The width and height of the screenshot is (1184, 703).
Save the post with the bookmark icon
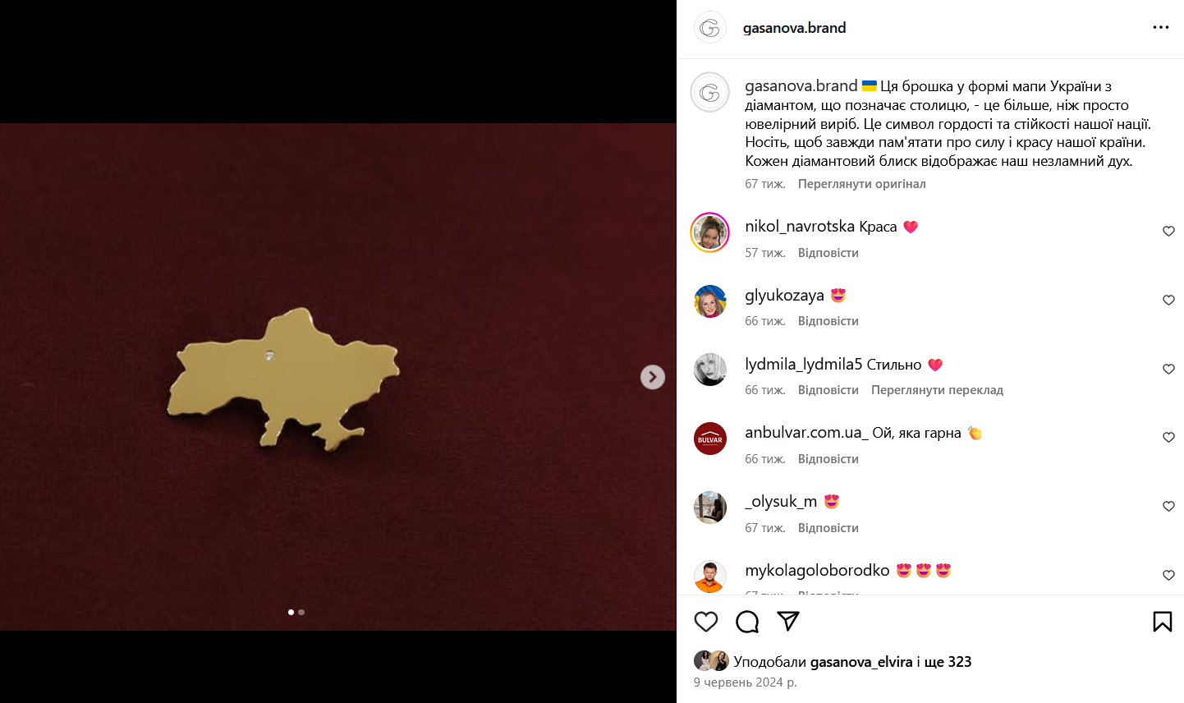(x=1163, y=622)
